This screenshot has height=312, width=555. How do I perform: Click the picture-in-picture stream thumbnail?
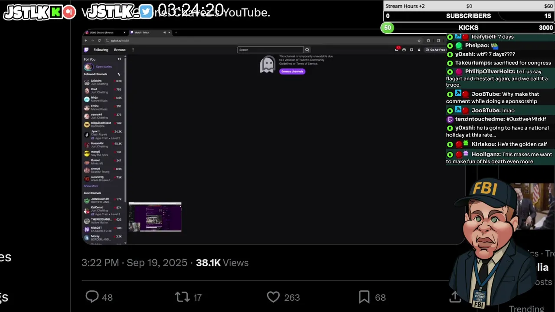click(x=155, y=217)
